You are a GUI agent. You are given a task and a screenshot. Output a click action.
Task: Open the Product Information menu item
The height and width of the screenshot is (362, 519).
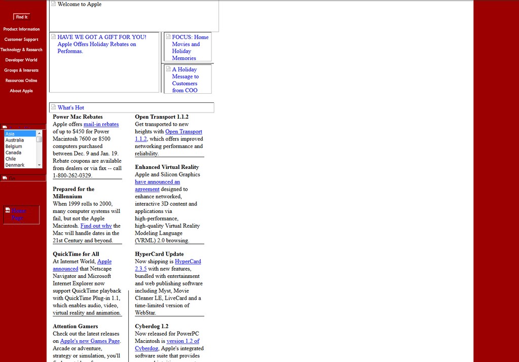21,29
